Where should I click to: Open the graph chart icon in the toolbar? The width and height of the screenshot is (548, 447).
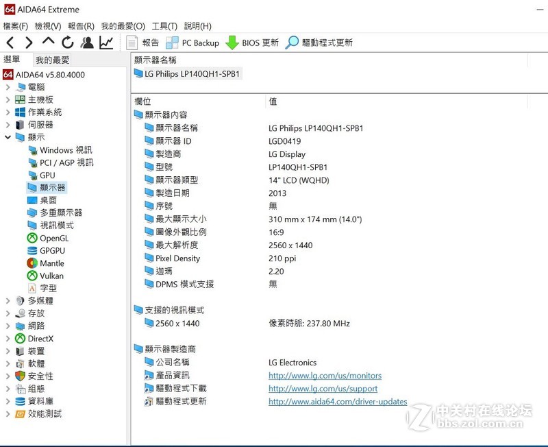[106, 43]
